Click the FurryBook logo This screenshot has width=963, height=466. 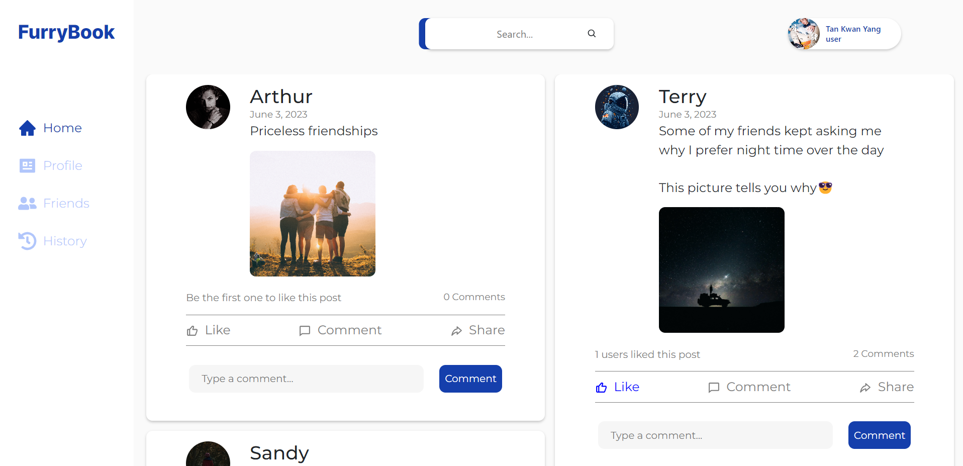[66, 32]
